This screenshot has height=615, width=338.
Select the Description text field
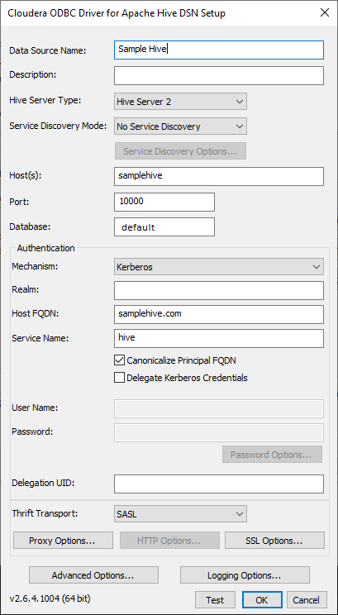click(219, 76)
